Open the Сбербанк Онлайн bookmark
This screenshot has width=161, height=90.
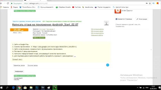click(63, 7)
